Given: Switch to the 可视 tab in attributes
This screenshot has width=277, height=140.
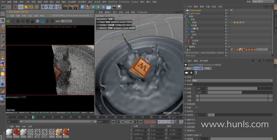Looking at the screenshot, I should click(207, 69).
